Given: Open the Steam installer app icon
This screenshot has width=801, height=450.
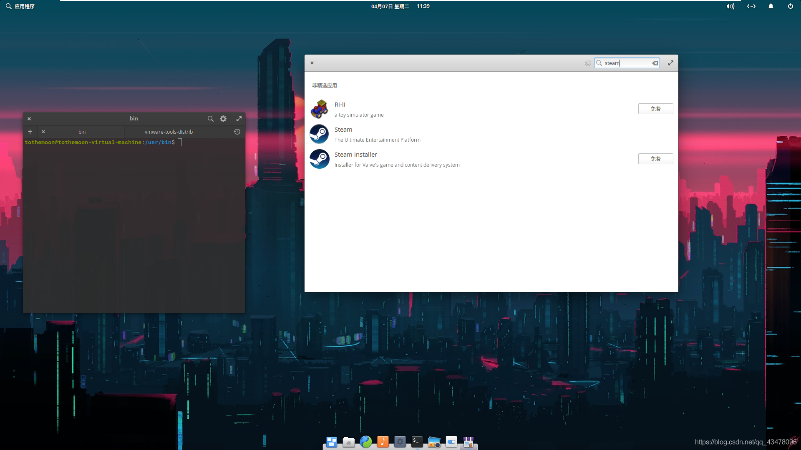Looking at the screenshot, I should click(x=319, y=159).
